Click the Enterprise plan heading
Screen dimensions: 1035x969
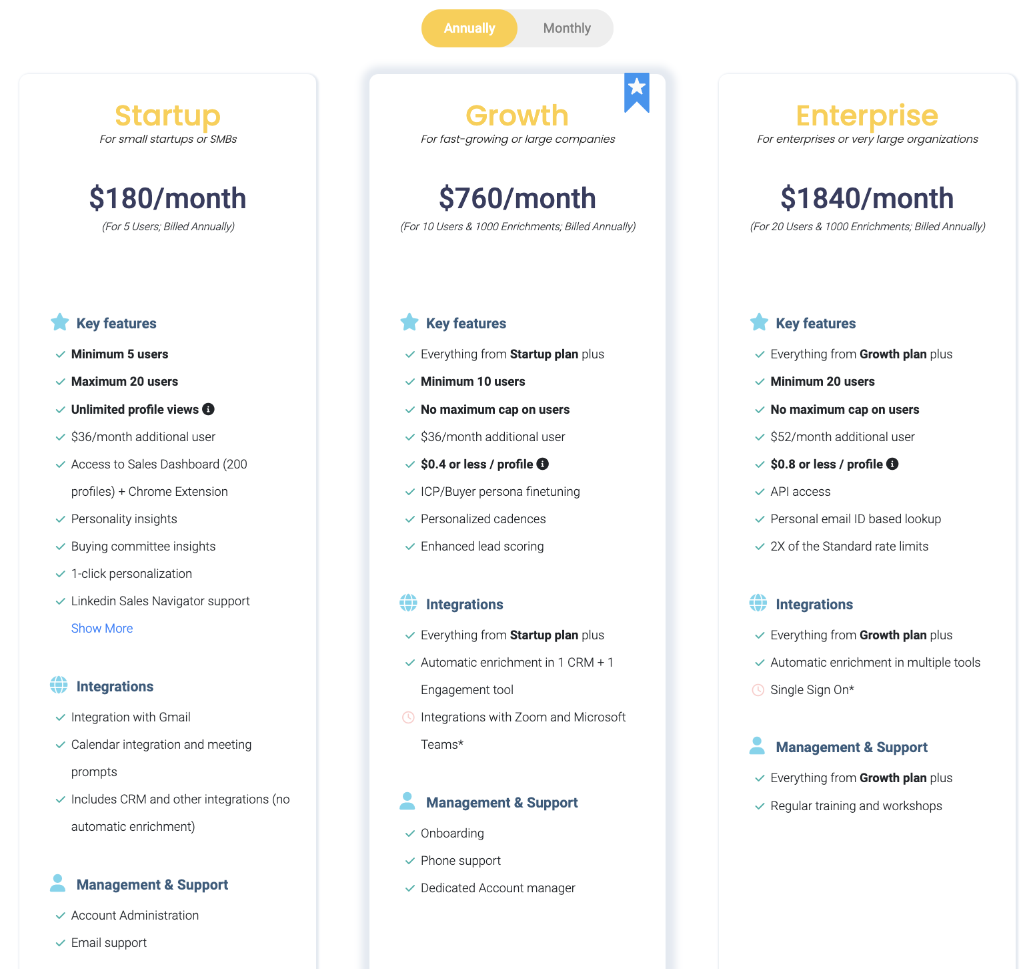(x=866, y=115)
